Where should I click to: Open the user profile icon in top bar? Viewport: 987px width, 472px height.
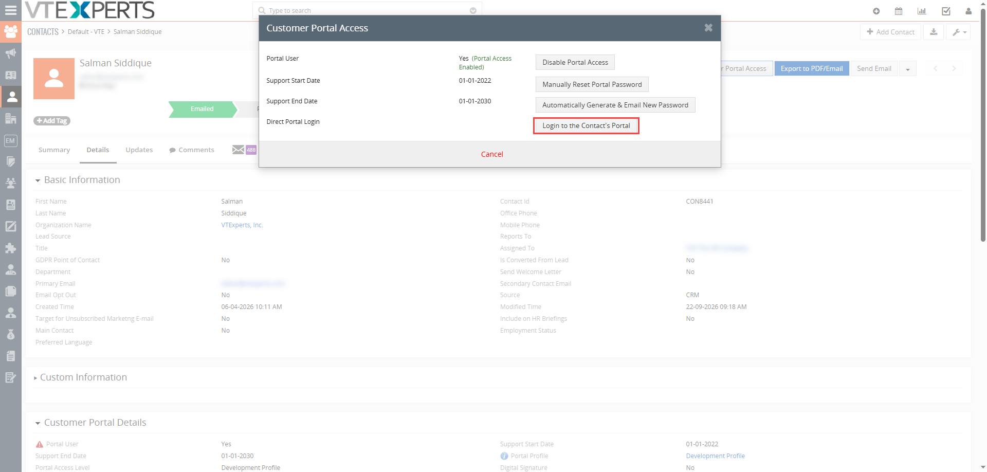(968, 11)
